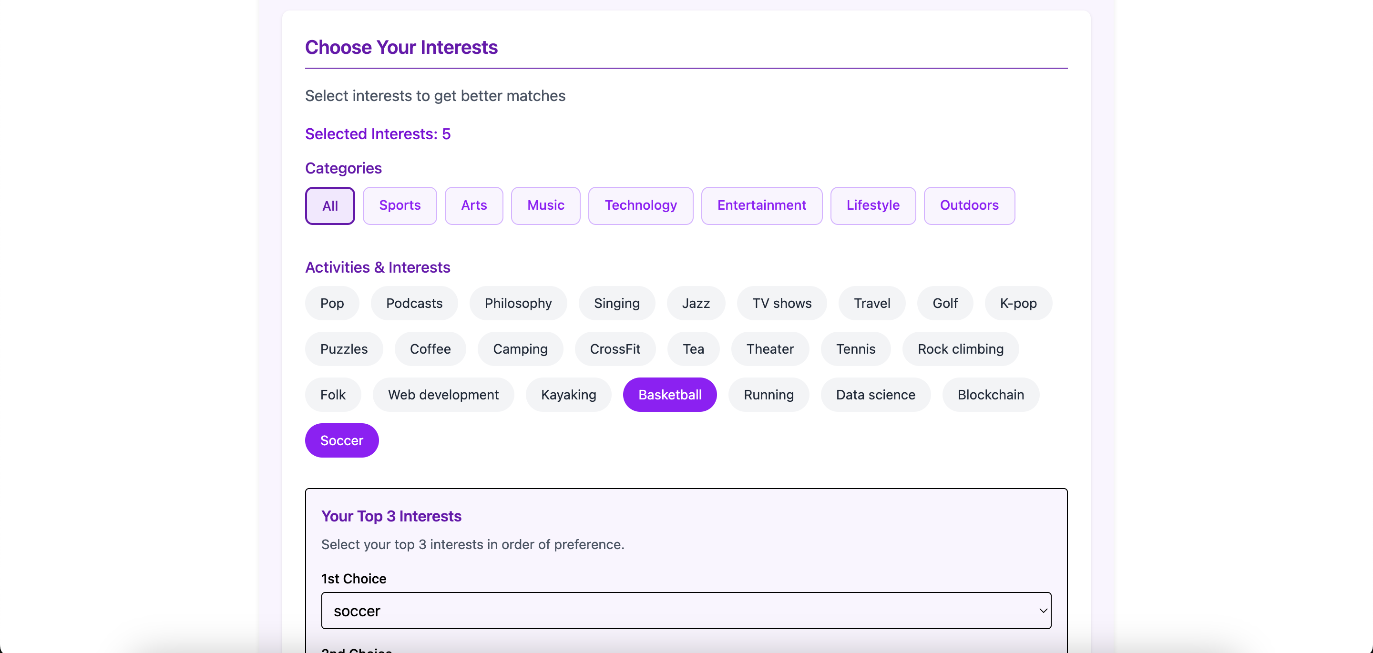Select the Coffee interest chip

430,348
